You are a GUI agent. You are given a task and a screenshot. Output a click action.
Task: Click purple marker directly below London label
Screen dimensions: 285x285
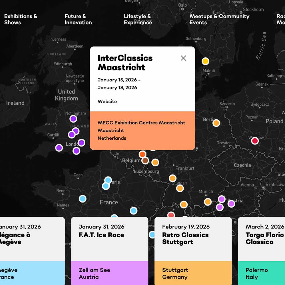(76, 151)
